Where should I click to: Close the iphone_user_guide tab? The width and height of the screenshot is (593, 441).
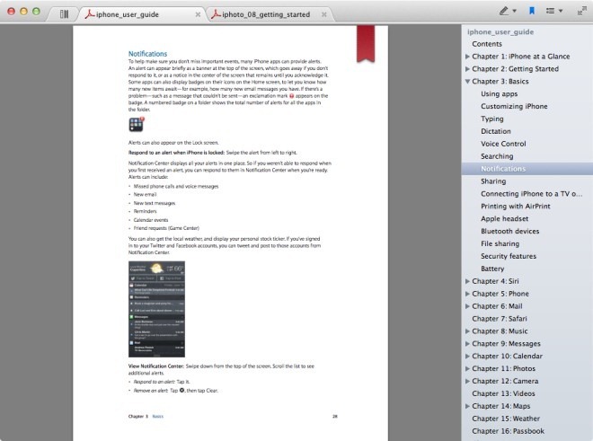pyautogui.click(x=198, y=14)
